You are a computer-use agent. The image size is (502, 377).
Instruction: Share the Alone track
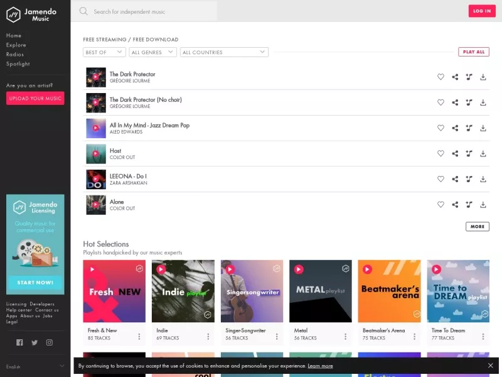(x=455, y=205)
